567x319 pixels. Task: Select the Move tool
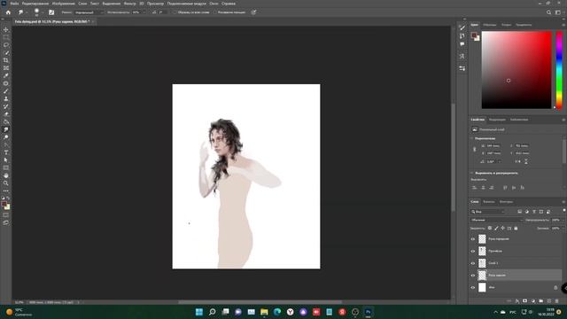pyautogui.click(x=6, y=29)
